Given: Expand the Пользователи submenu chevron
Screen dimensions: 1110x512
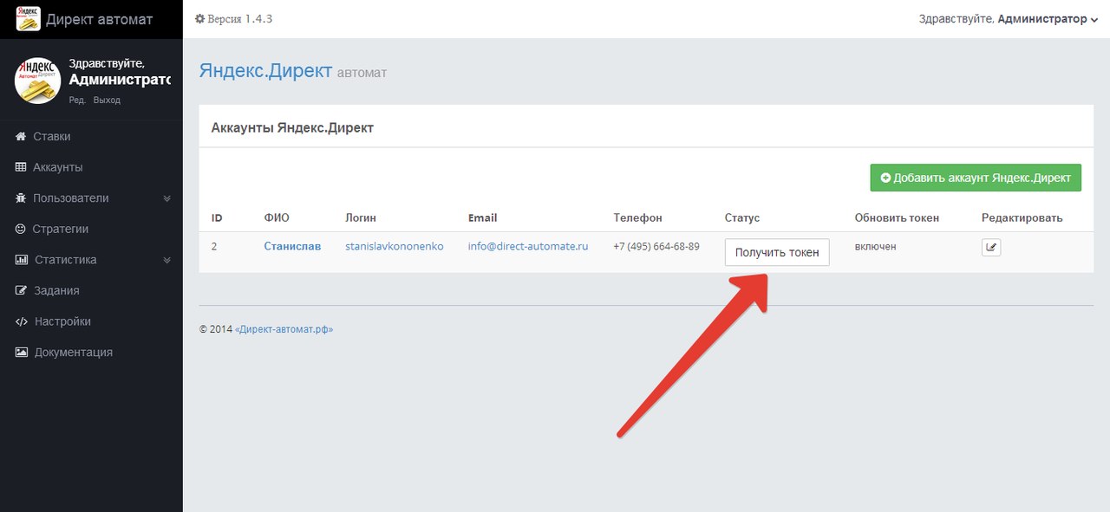Looking at the screenshot, I should click(167, 198).
